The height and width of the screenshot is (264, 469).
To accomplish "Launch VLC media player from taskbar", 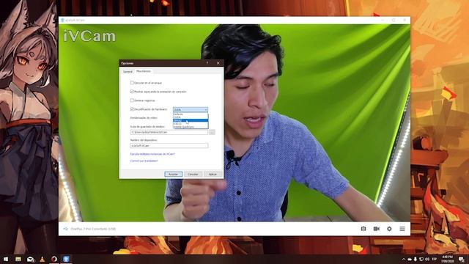I will click(x=43, y=259).
